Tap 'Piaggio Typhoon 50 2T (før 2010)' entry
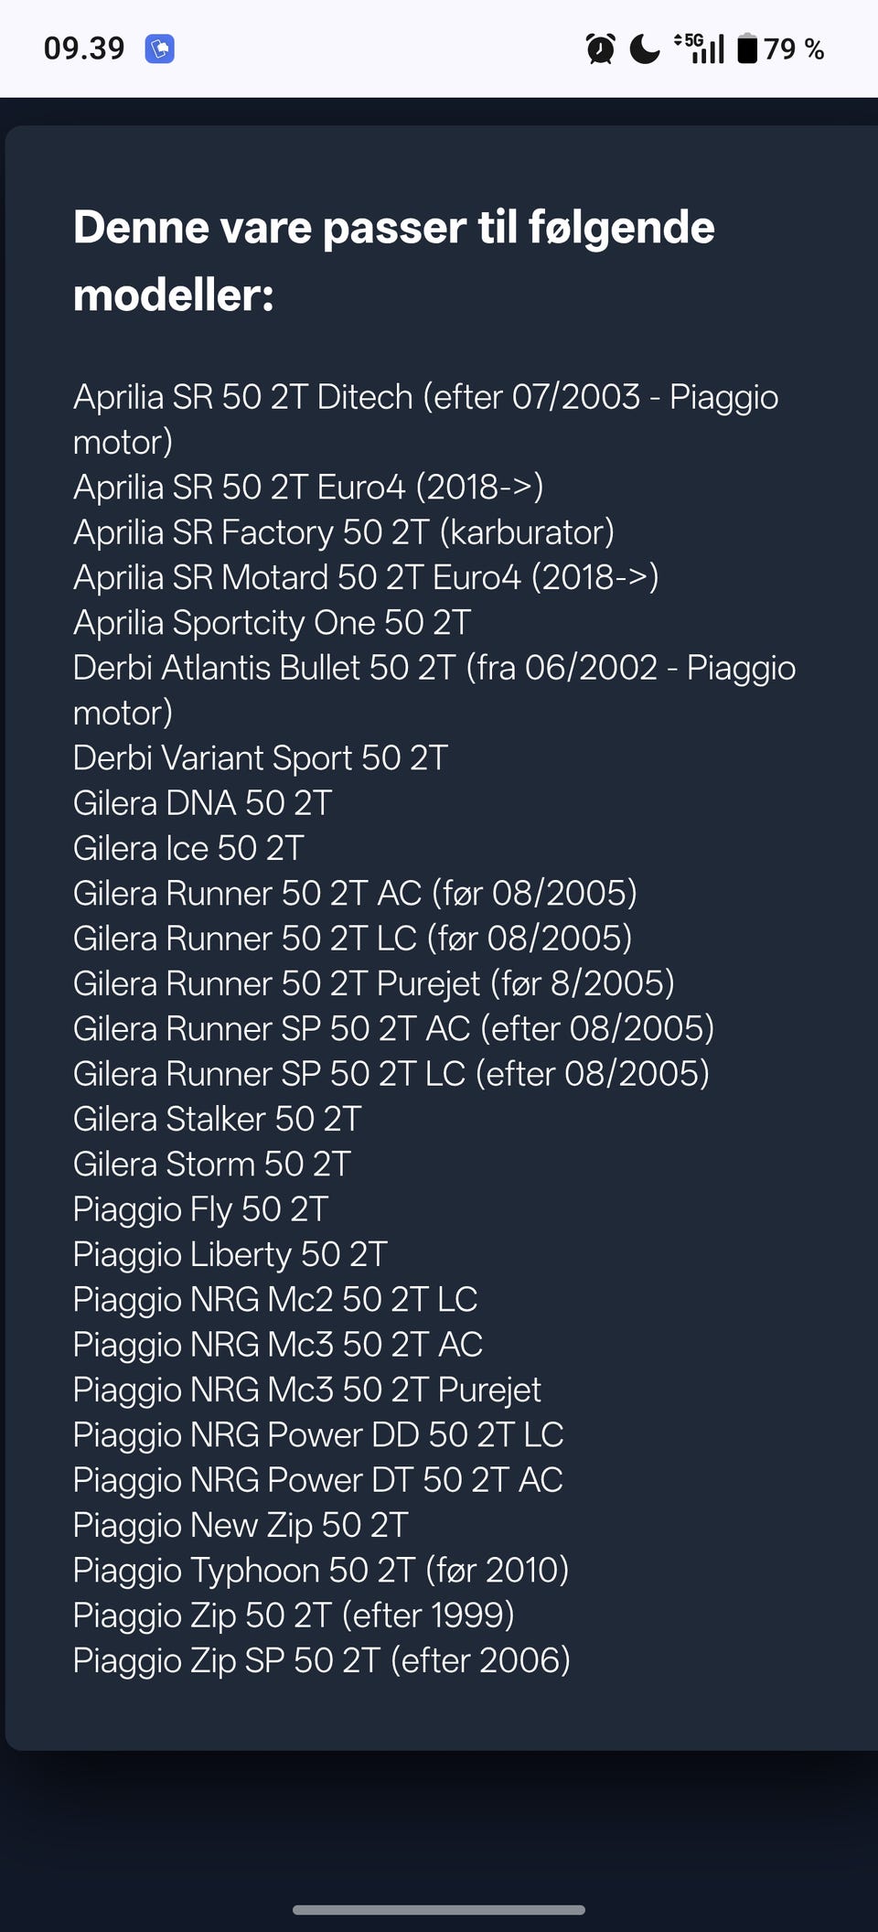 pos(321,1571)
